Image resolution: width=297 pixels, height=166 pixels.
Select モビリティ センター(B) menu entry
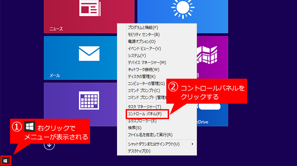pyautogui.click(x=157, y=35)
